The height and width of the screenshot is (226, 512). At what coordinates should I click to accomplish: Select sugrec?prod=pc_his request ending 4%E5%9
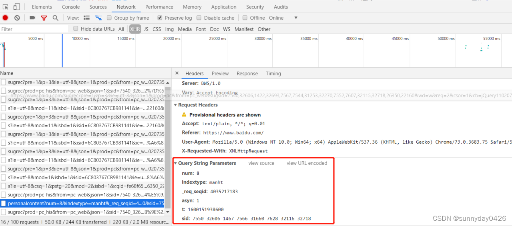pyautogui.click(x=83, y=195)
